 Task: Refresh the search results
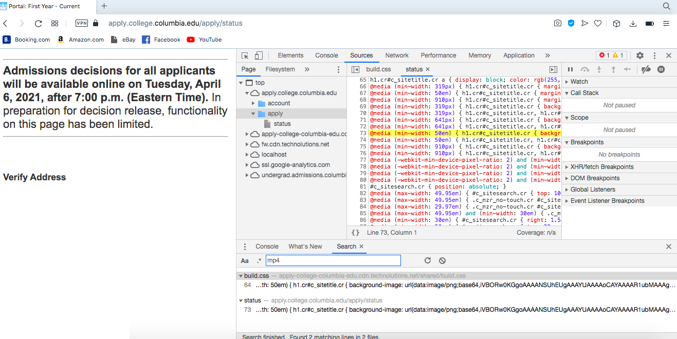[428, 260]
